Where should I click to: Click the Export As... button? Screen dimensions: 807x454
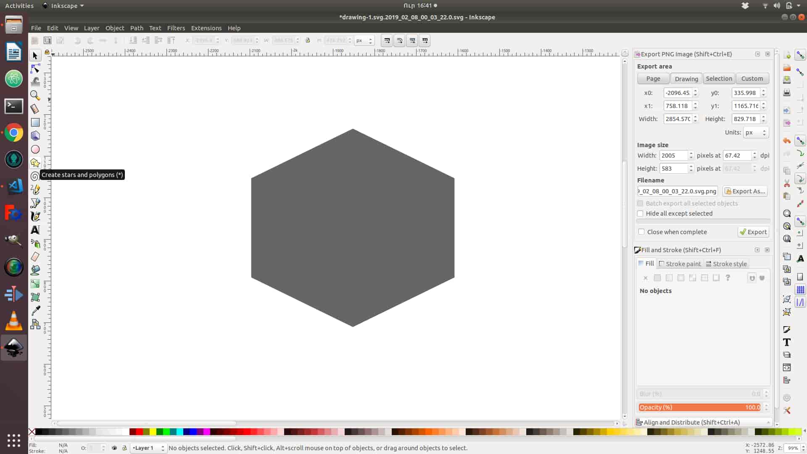coord(745,191)
